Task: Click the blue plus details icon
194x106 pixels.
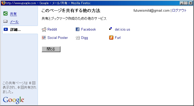Action: (6, 29)
